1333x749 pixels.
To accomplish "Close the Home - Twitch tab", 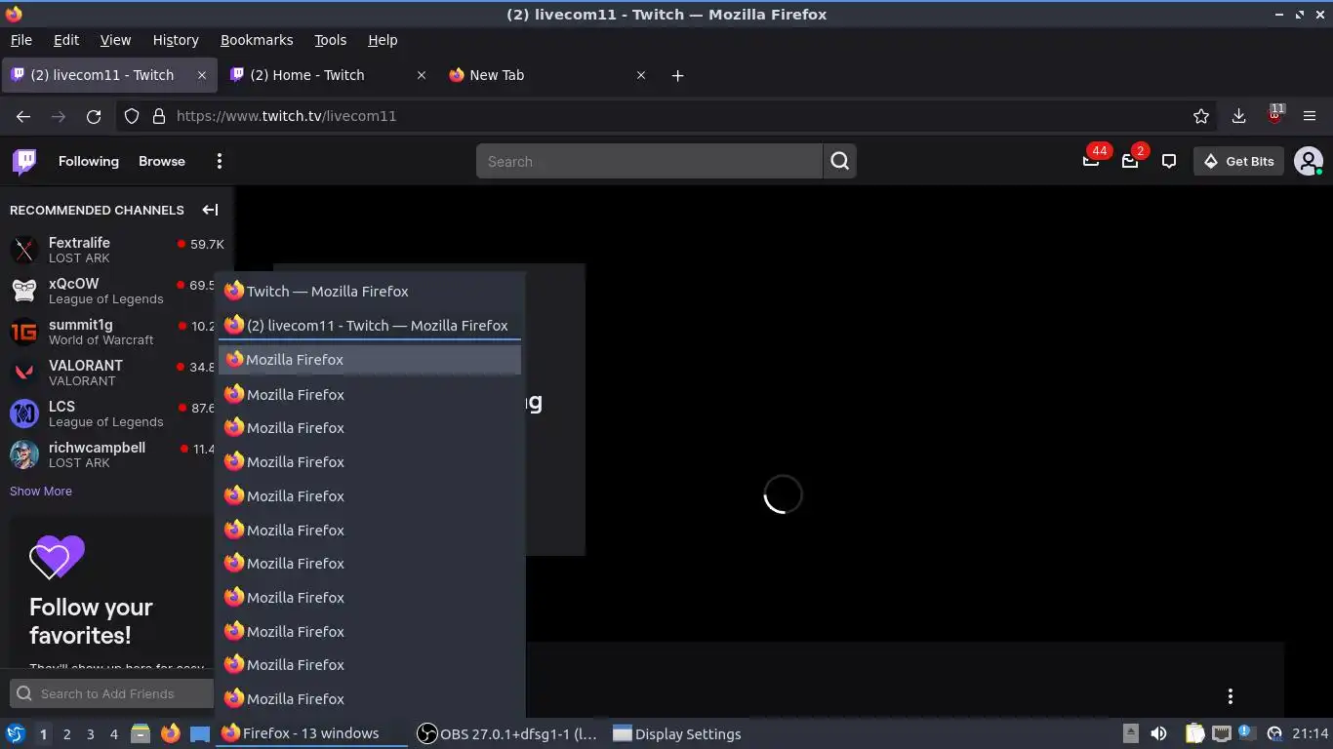I will pyautogui.click(x=421, y=75).
